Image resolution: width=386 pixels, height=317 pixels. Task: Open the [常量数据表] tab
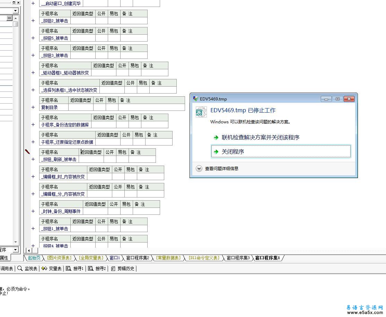click(x=168, y=258)
